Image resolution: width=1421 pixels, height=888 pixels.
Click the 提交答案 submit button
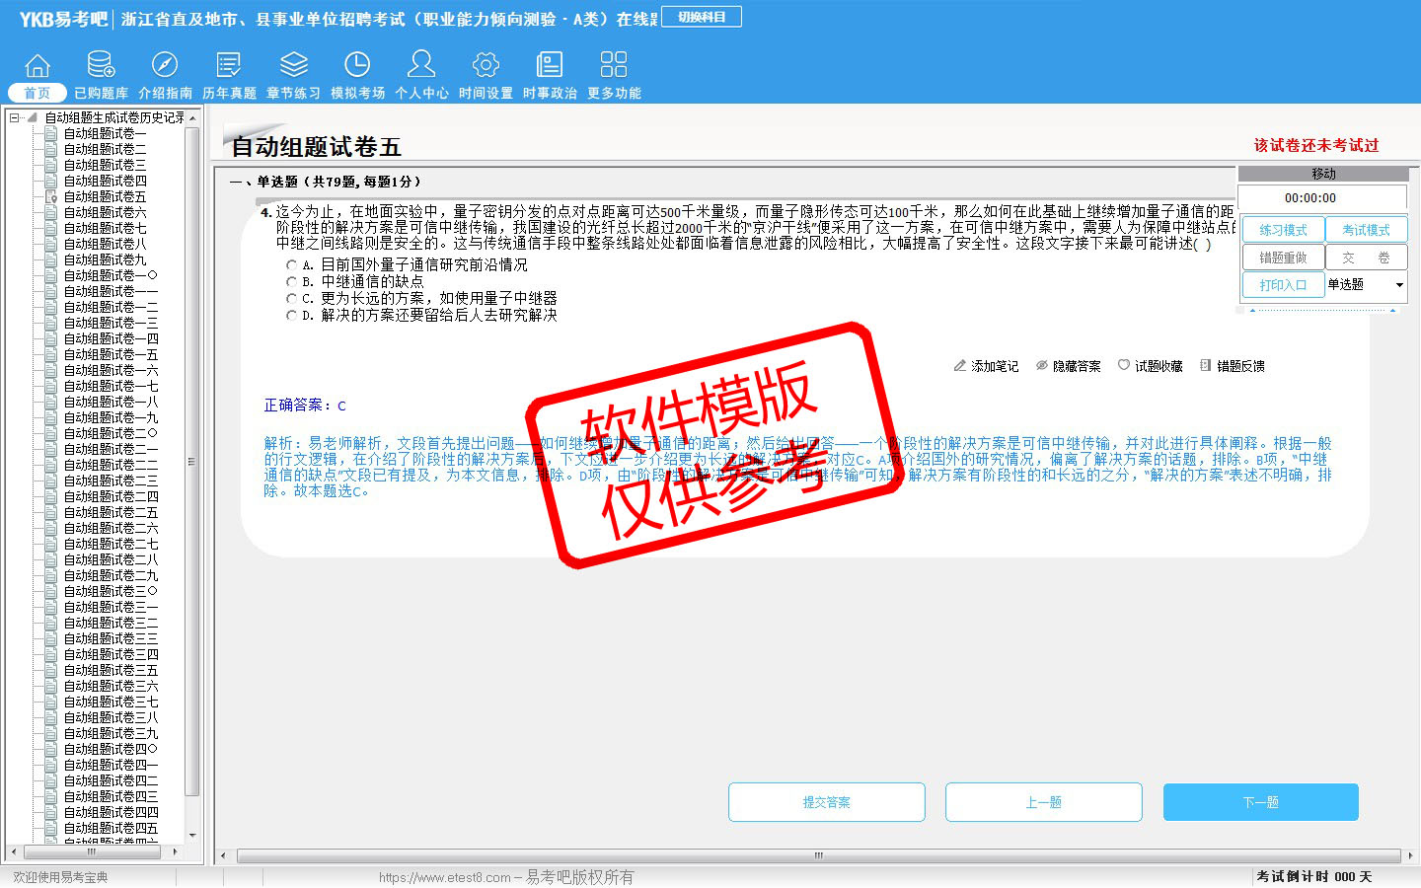pos(826,802)
